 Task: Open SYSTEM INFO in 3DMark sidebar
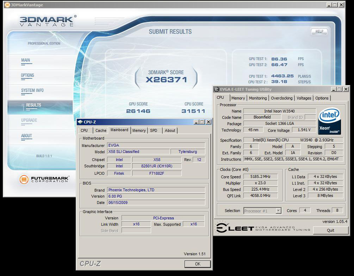[x=32, y=91]
